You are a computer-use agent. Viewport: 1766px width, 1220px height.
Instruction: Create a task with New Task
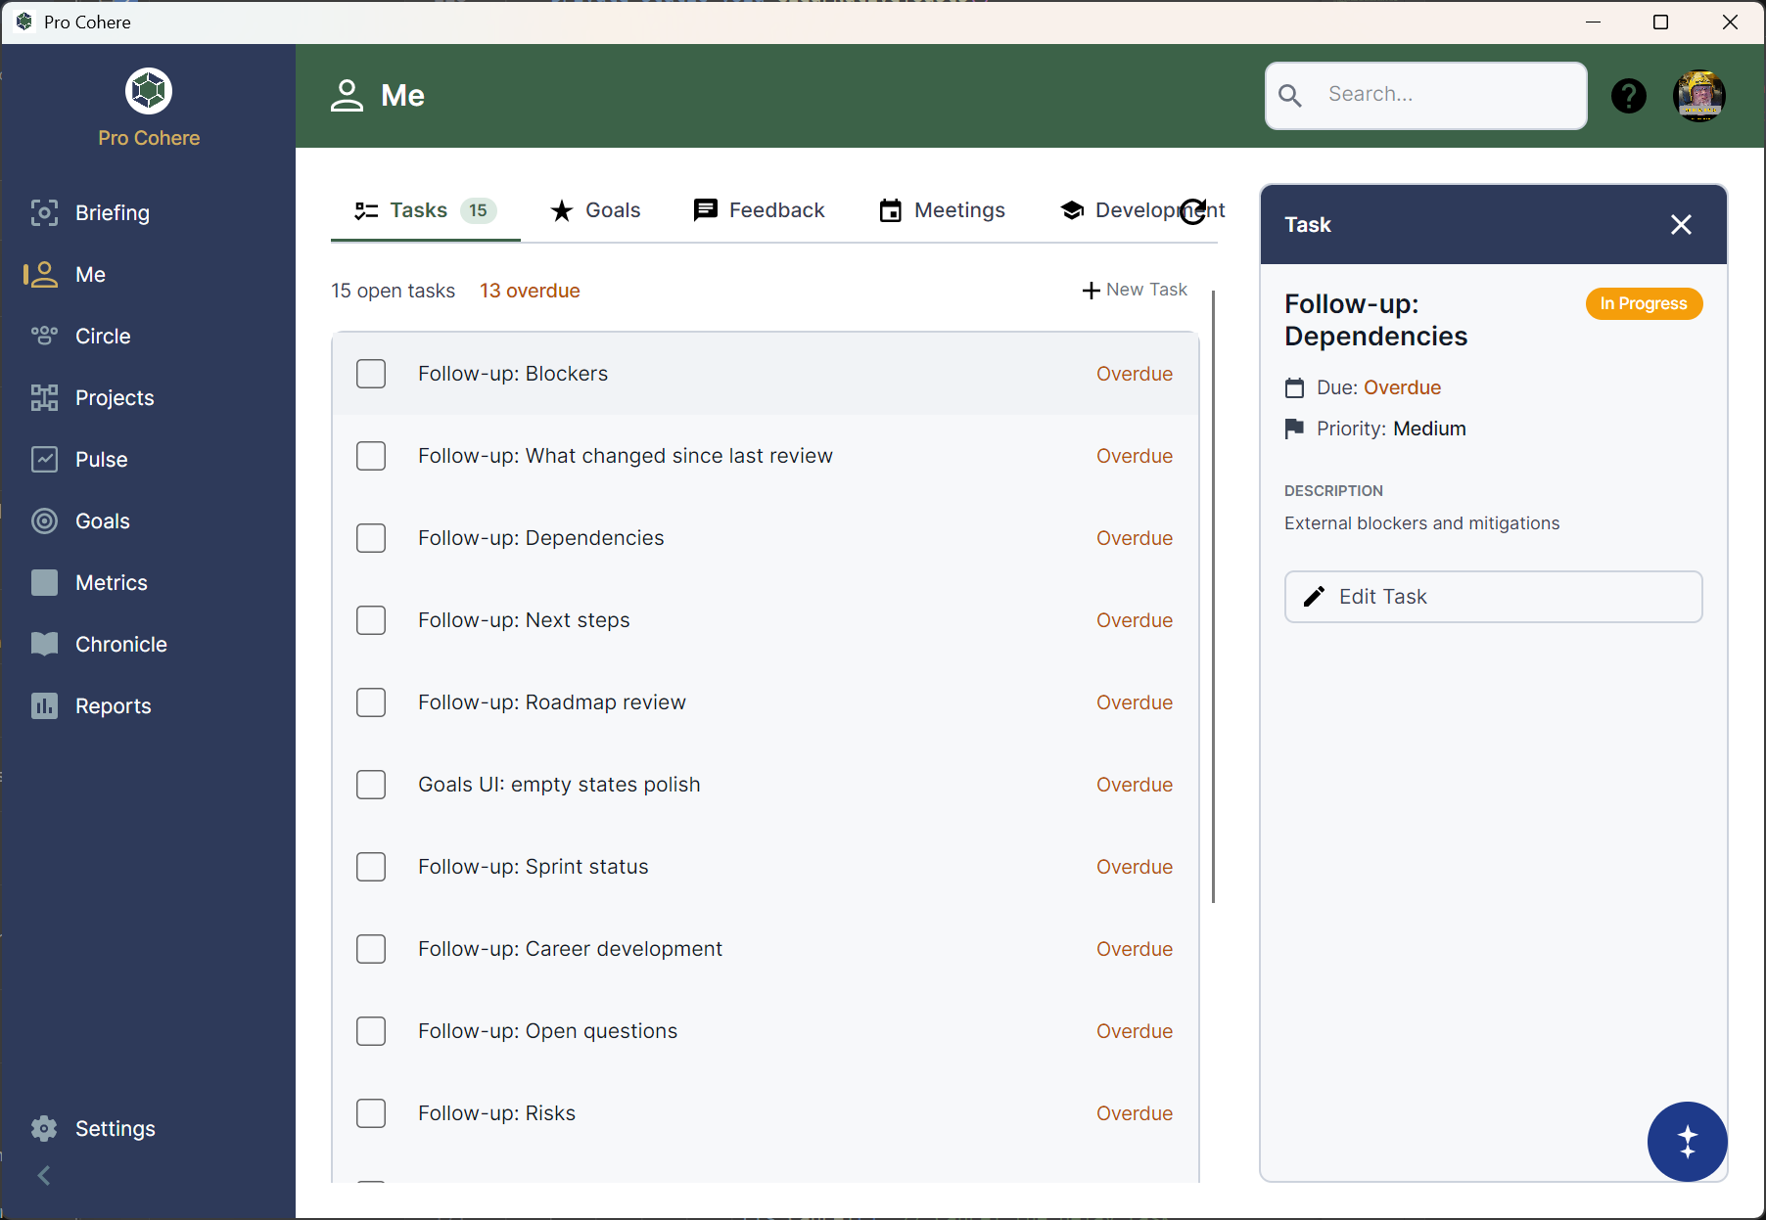(1135, 290)
